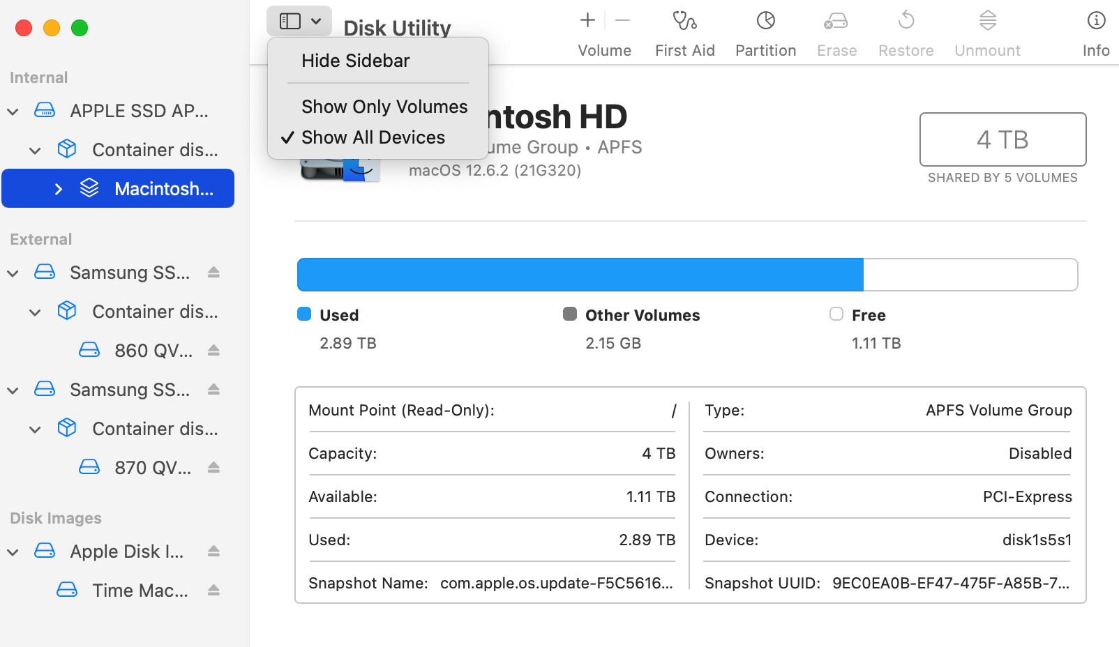Click the macOS 12.6.2 version text
The width and height of the screenshot is (1119, 647).
pos(495,170)
